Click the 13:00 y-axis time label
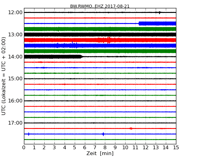The width and height of the screenshot is (200, 160). (15, 34)
